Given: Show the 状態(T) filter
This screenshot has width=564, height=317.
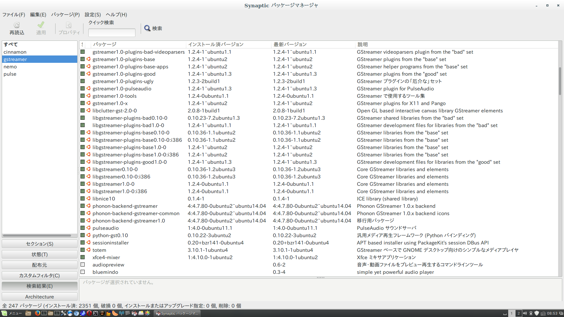Looking at the screenshot, I should (40, 254).
